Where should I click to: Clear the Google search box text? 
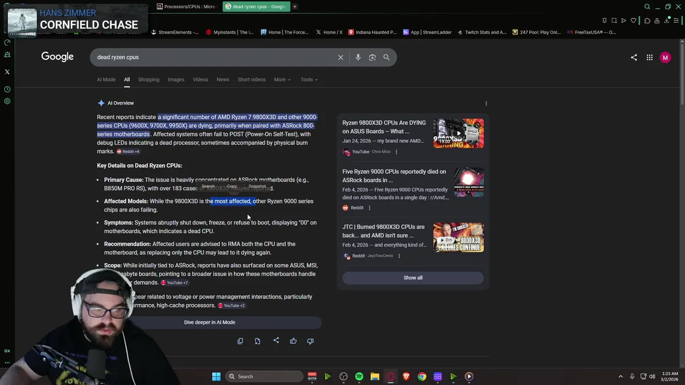point(340,57)
